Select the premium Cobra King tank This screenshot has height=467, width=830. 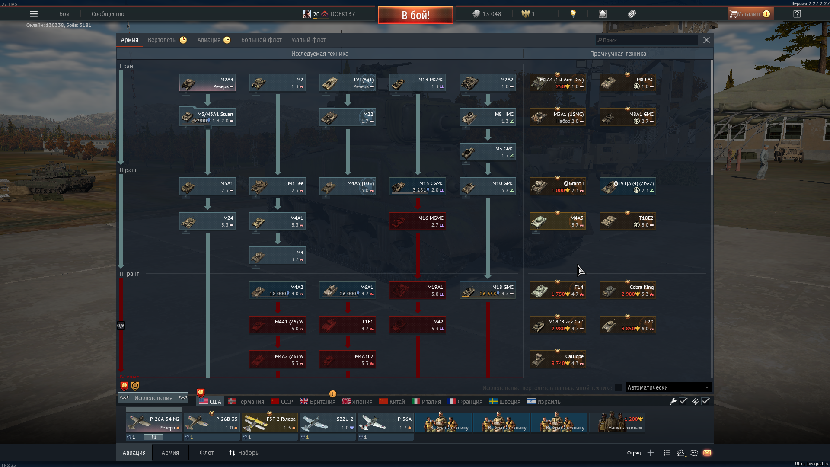coord(628,290)
